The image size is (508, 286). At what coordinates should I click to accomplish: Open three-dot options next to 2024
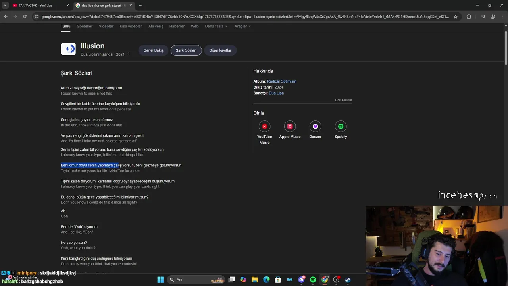pyautogui.click(x=129, y=54)
